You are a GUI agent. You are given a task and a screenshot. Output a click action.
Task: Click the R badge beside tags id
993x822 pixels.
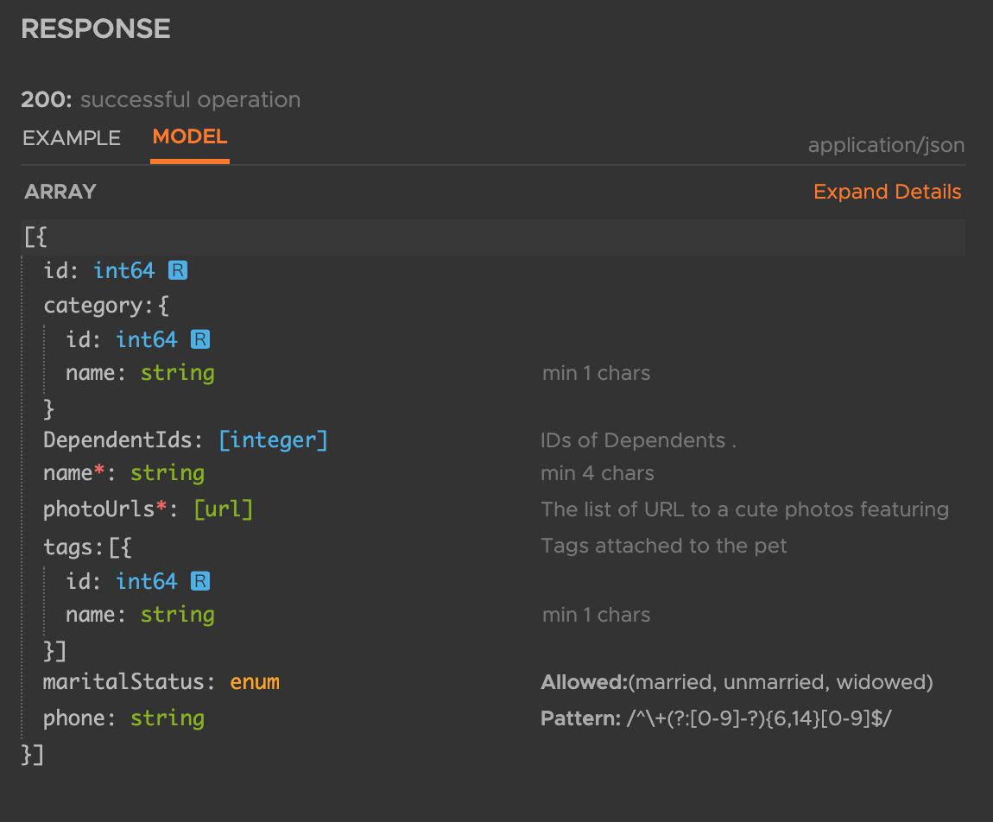coord(199,582)
